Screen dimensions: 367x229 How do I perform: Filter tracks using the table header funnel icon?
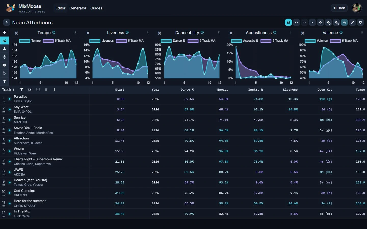22,90
